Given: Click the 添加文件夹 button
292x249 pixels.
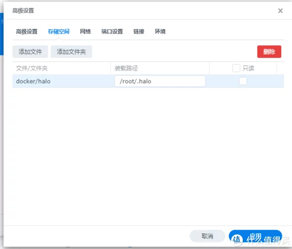Looking at the screenshot, I should (x=72, y=52).
